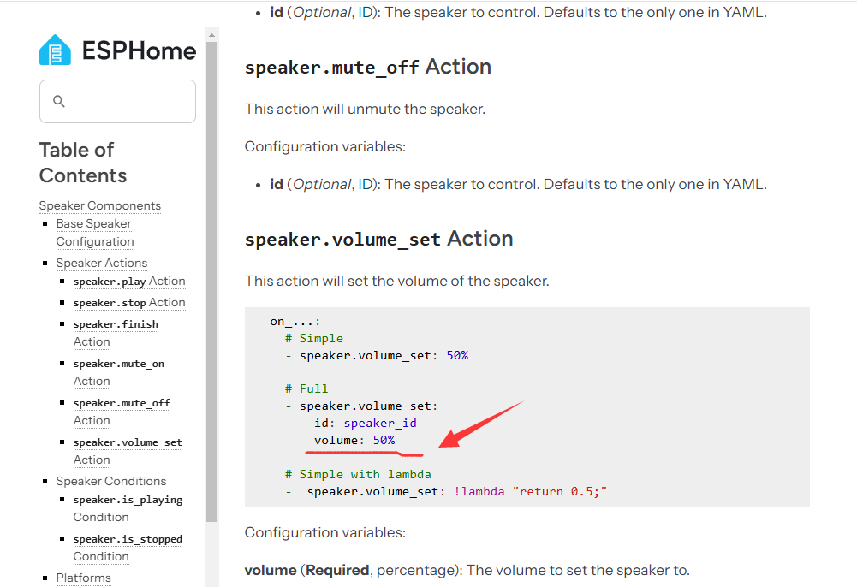This screenshot has height=587, width=857.
Task: Jump to Speaker Conditions section
Action: [x=110, y=481]
